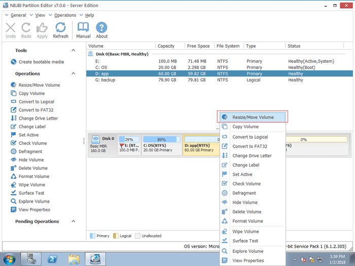Click the Disk 0 drive icon in disk map

(96, 139)
